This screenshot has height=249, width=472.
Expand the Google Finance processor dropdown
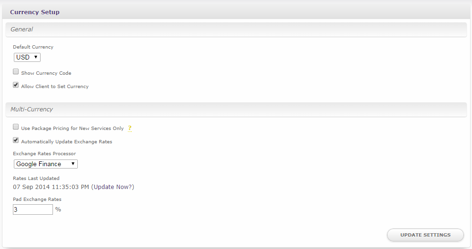46,164
